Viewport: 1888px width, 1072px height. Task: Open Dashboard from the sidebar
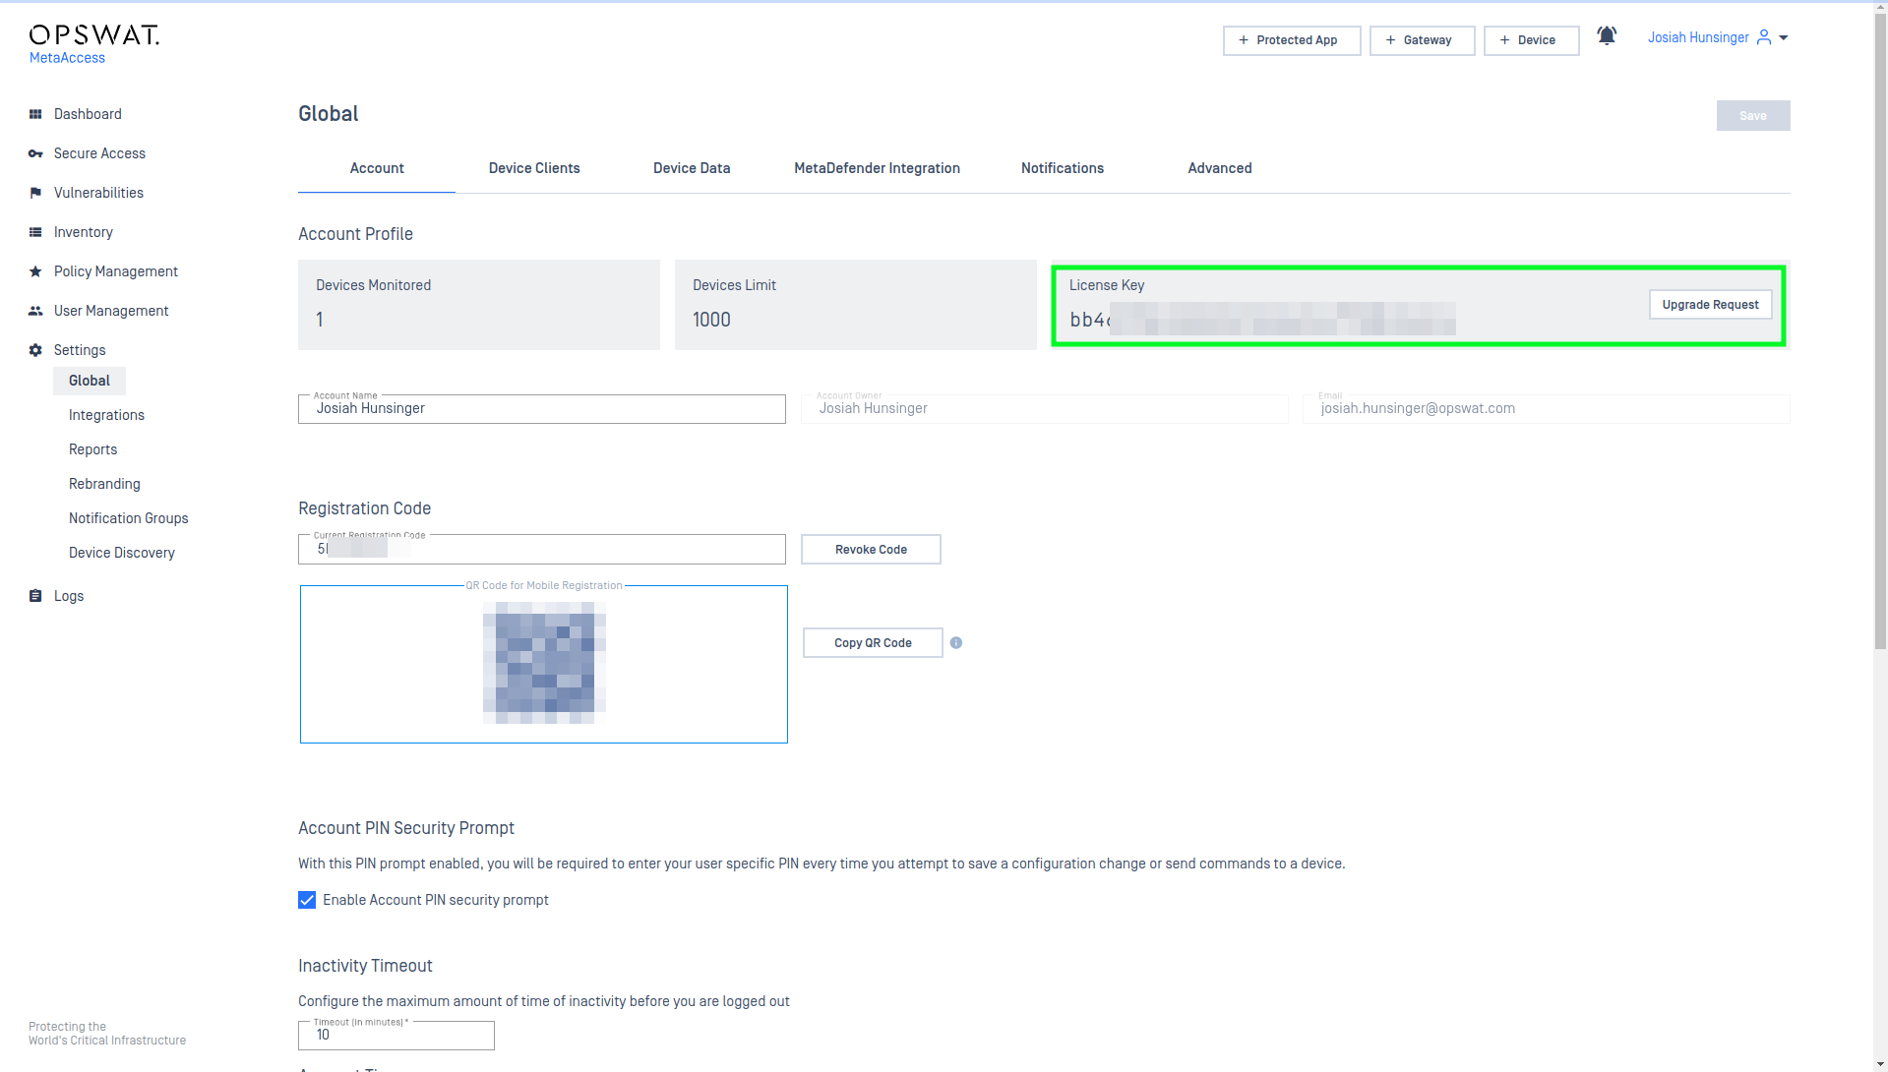pos(88,114)
